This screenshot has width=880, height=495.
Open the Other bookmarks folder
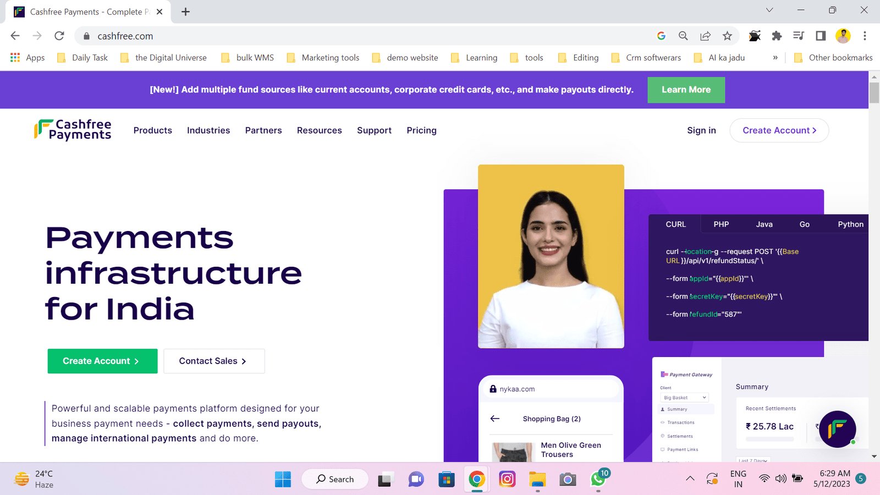(x=833, y=58)
